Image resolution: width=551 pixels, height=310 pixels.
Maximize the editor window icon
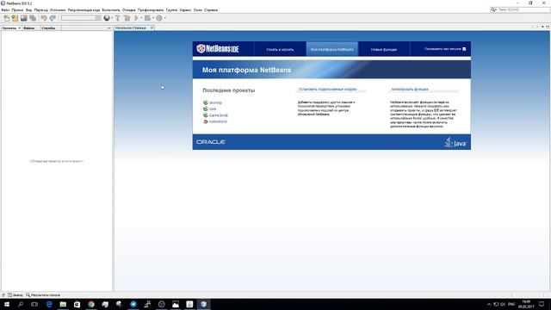coord(548,27)
